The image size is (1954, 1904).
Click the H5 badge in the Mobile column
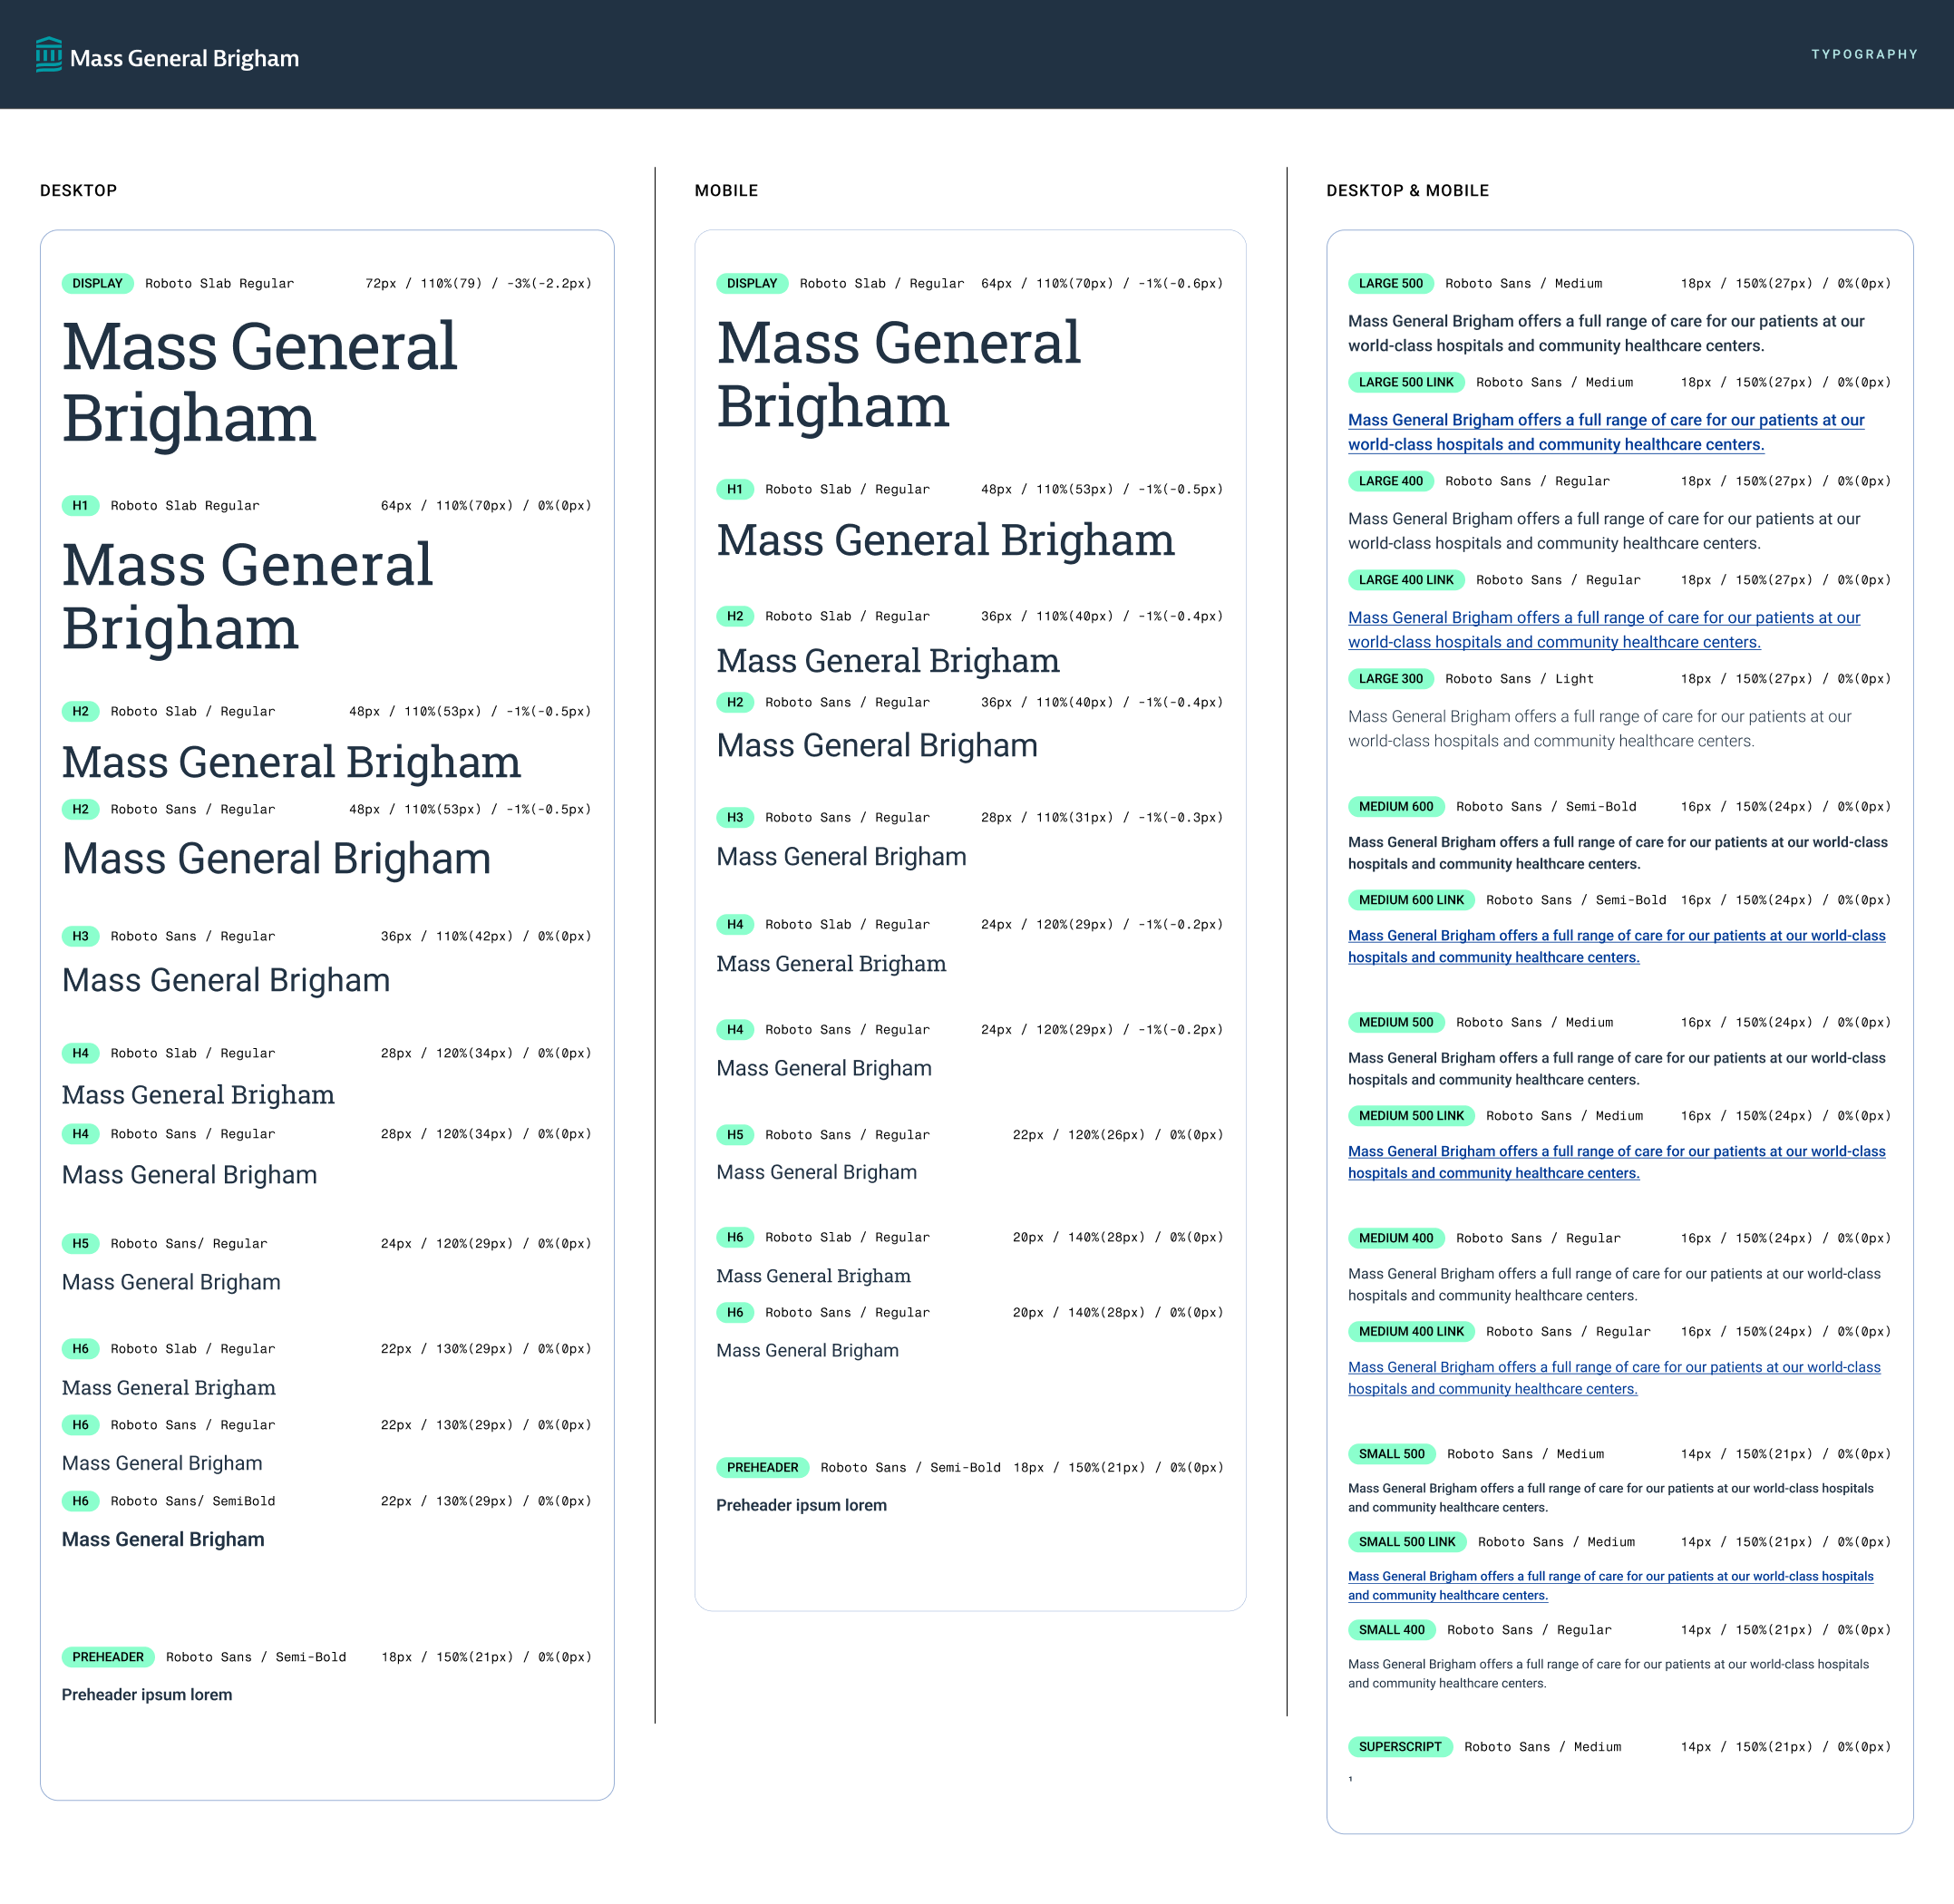735,1134
